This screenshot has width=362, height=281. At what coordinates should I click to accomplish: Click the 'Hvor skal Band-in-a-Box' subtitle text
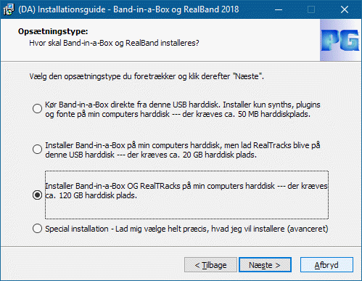pyautogui.click(x=114, y=43)
